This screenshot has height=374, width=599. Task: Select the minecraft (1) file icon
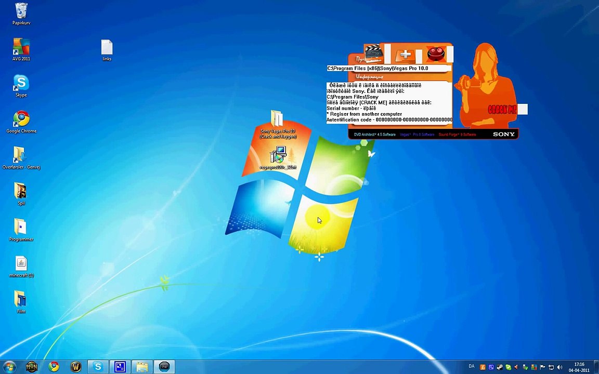21,266
